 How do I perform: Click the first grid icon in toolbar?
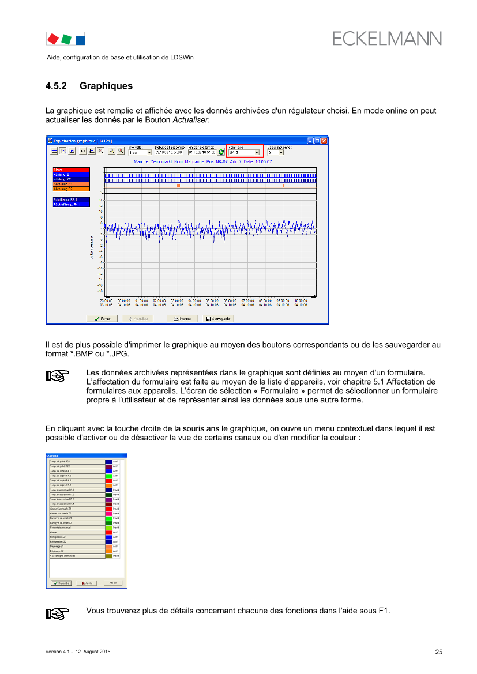54,151
